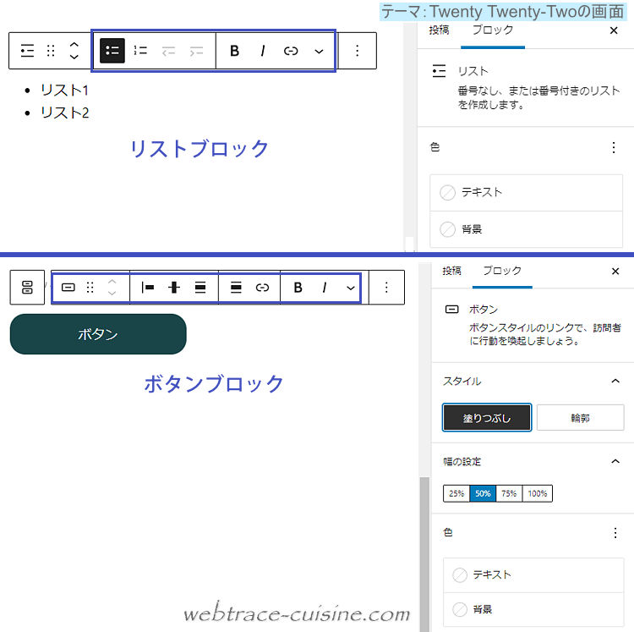Open more rich text controls in the list toolbar
Viewport: 634px width, 632px height.
[319, 51]
